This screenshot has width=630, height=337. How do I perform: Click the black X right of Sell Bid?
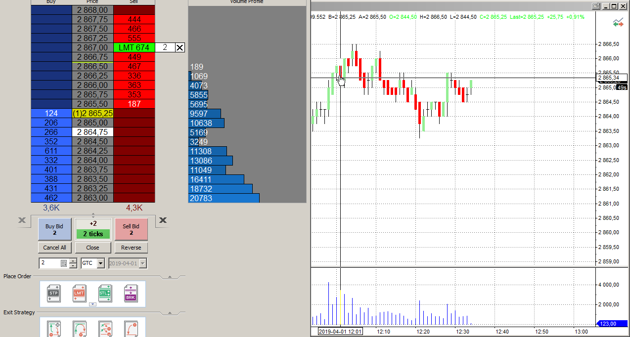point(163,220)
